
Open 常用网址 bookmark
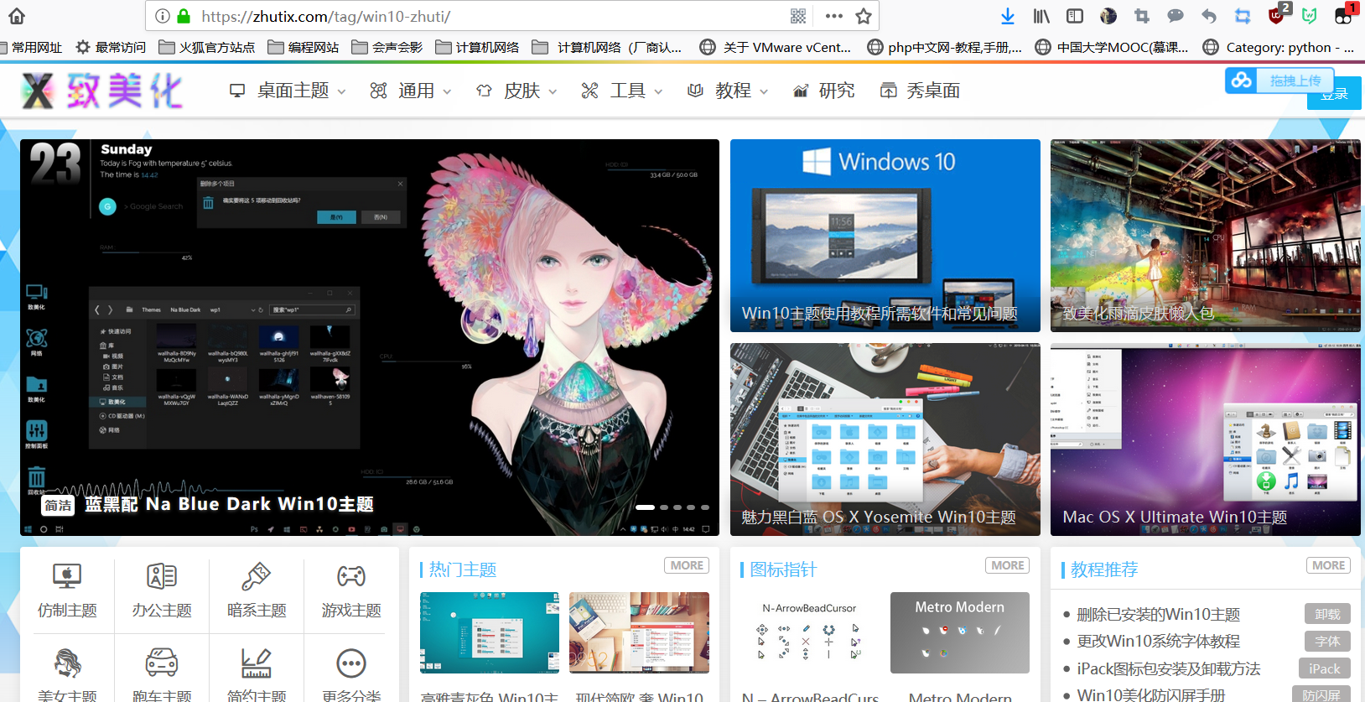click(32, 48)
